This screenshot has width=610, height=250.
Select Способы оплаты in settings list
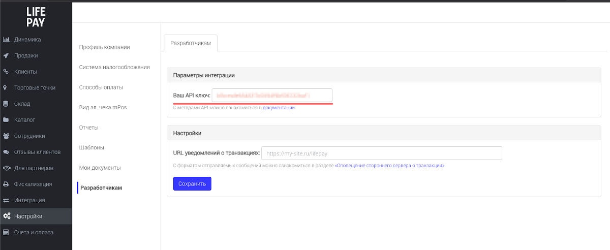pyautogui.click(x=101, y=87)
